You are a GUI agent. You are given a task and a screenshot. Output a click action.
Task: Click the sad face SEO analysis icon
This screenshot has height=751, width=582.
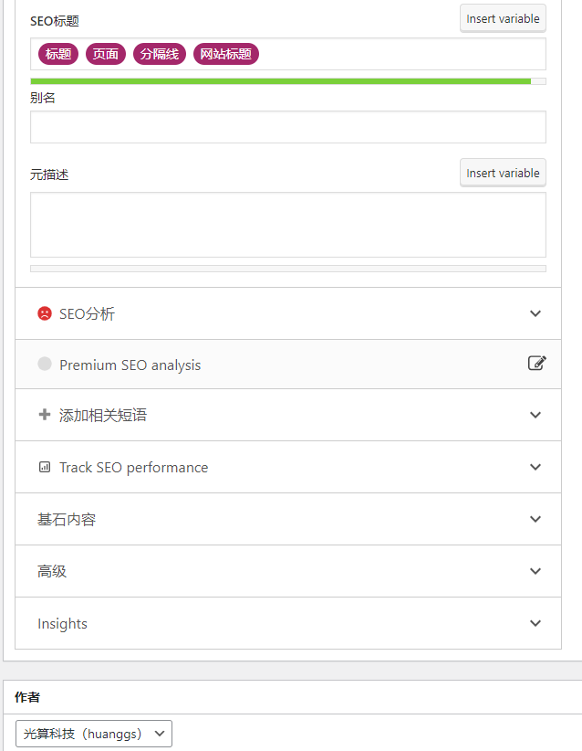pyautogui.click(x=44, y=313)
